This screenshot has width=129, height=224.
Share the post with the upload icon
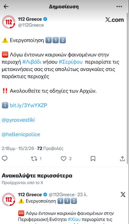(122, 158)
